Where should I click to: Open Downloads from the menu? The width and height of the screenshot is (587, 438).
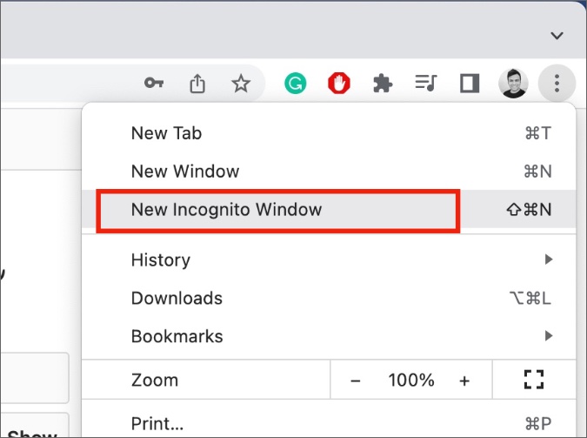329,298
